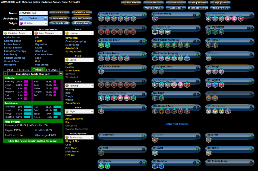Image resolution: width=258 pixels, height=171 pixels.
Task: Turn Popup setting off
Action: click(x=220, y=2)
